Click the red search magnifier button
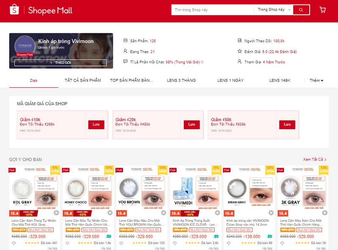The width and height of the screenshot is (338, 250). [301, 10]
